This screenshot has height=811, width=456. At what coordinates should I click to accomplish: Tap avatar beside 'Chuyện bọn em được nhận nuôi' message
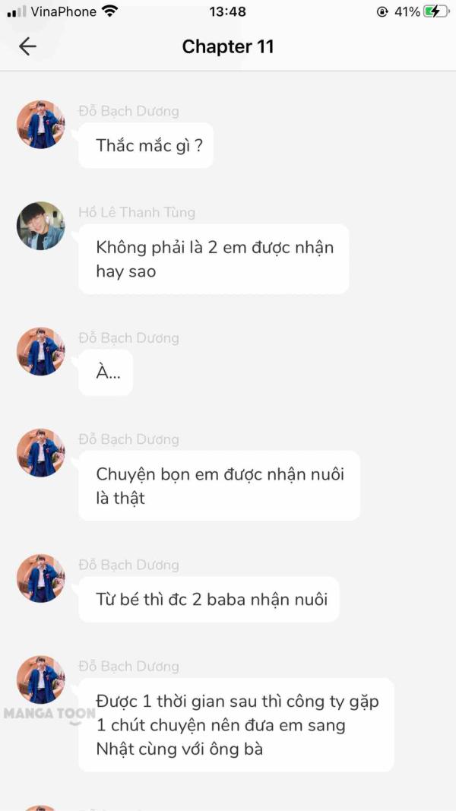coord(41,453)
